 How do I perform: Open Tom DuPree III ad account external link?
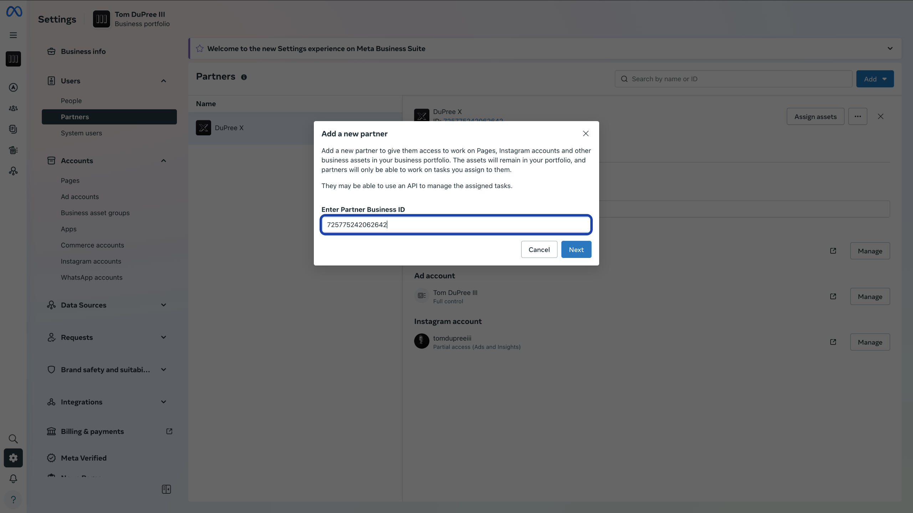coord(833,296)
